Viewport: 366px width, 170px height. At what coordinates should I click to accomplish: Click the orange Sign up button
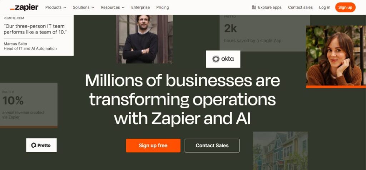point(345,7)
